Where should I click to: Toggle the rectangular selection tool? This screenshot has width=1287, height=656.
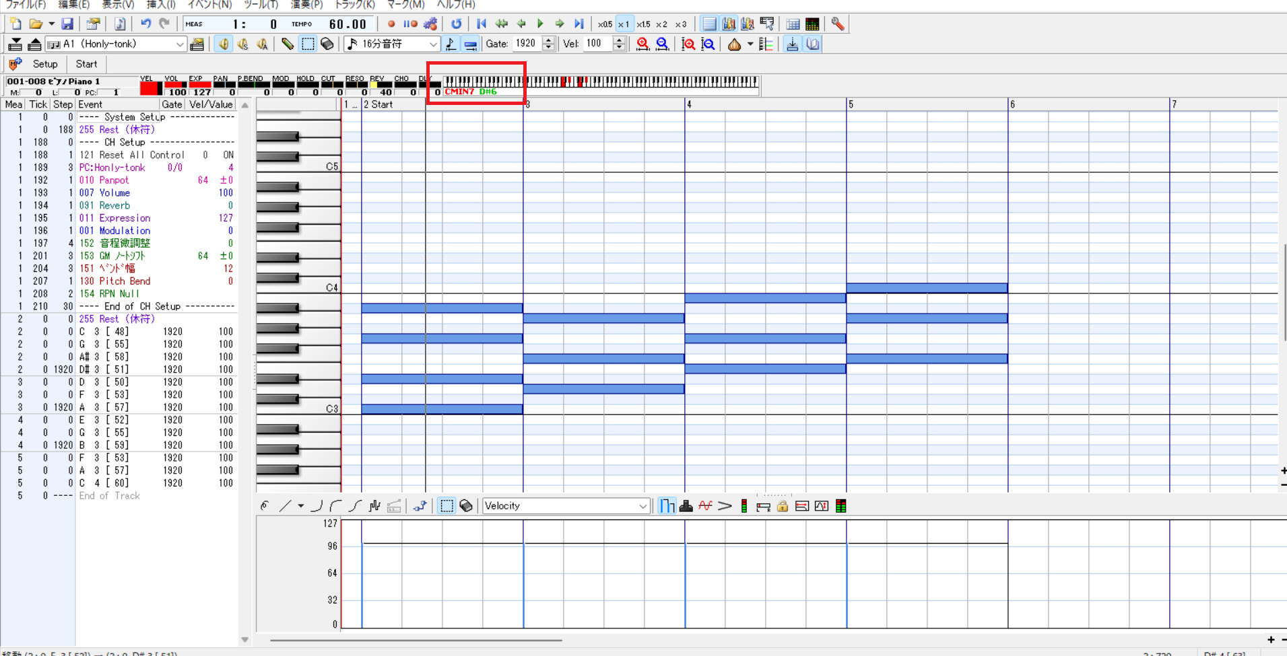tap(308, 44)
